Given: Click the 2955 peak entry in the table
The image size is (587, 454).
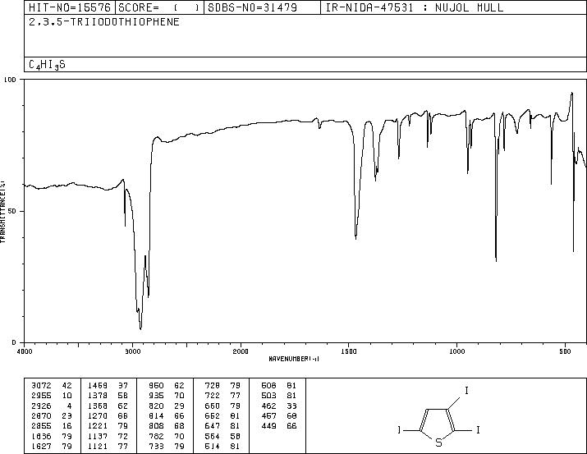Looking at the screenshot, I should point(41,396).
